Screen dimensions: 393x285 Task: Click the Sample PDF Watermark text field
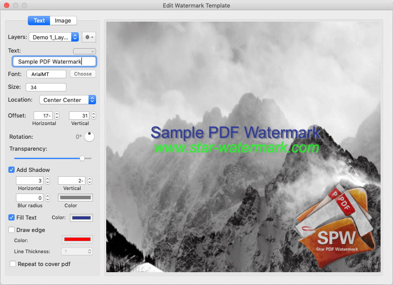pos(54,61)
